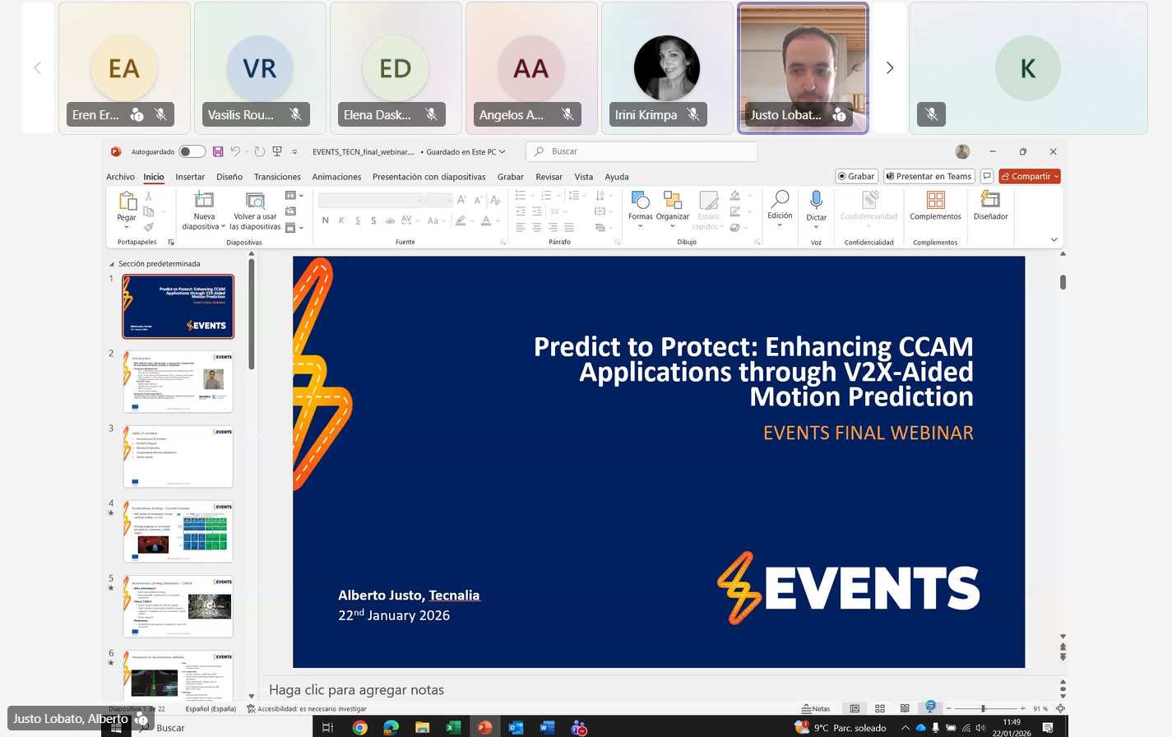Switch to the Animaciones tab

[336, 177]
